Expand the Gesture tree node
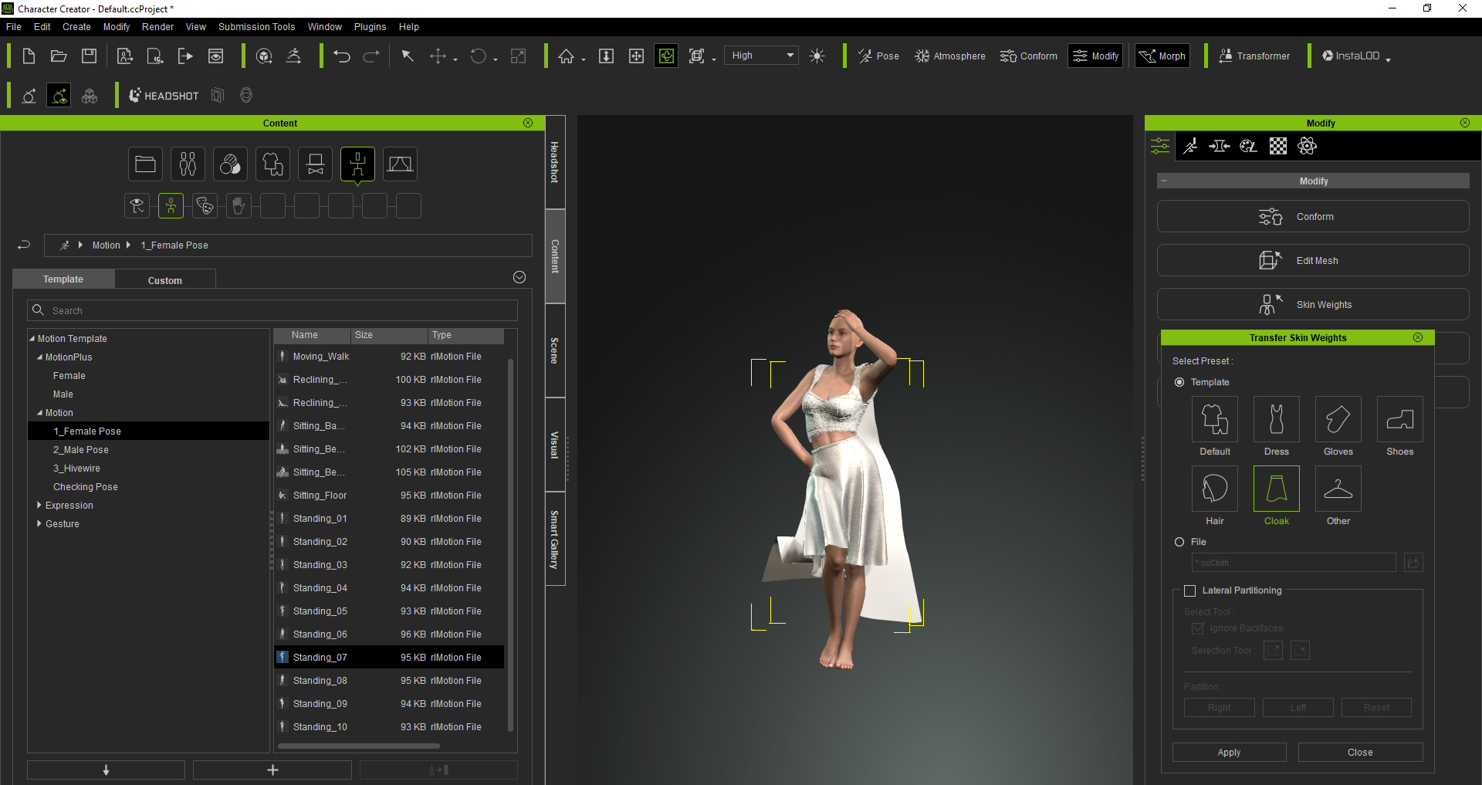Screen dimensions: 1482x785 tap(39, 523)
